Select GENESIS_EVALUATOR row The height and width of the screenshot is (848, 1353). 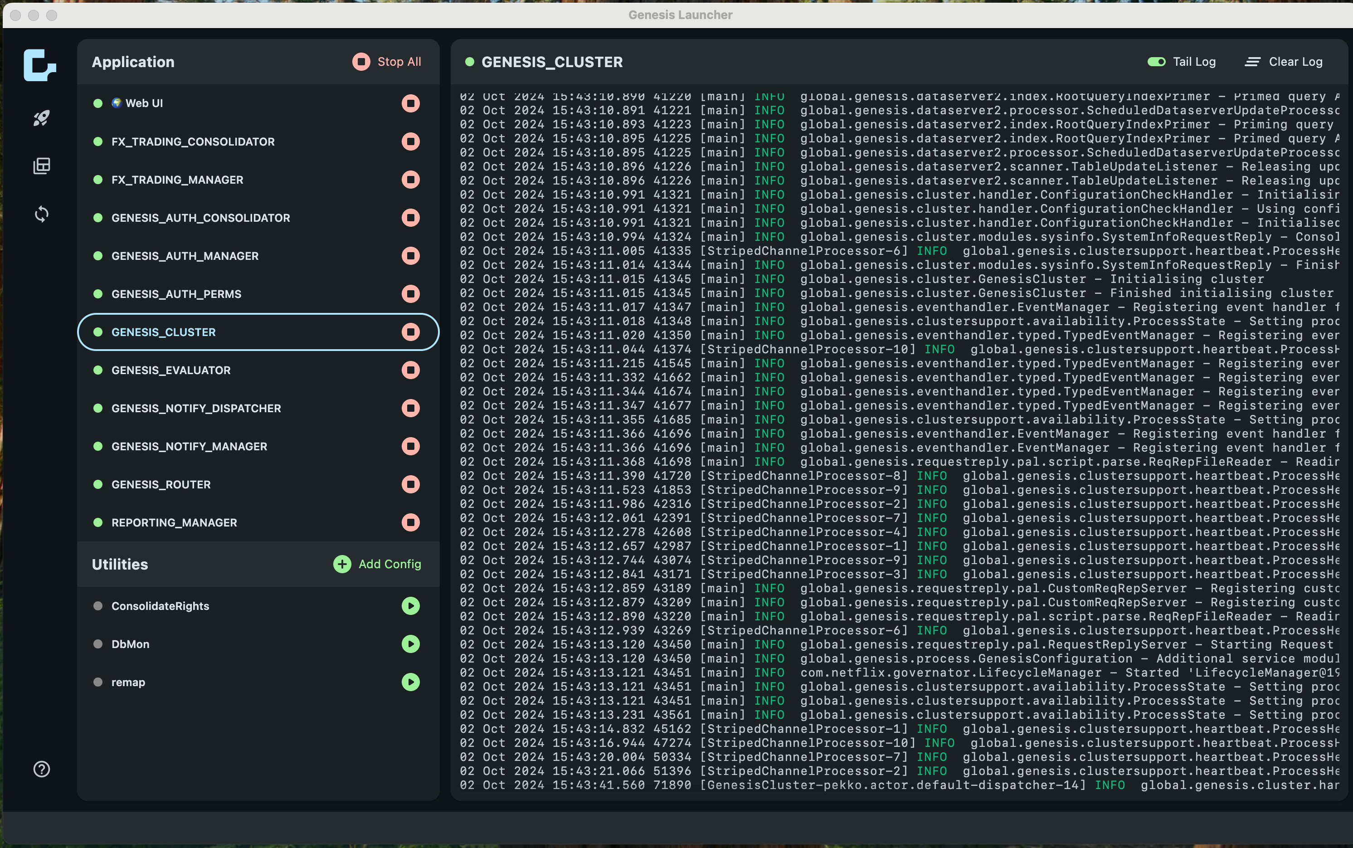[x=258, y=370]
